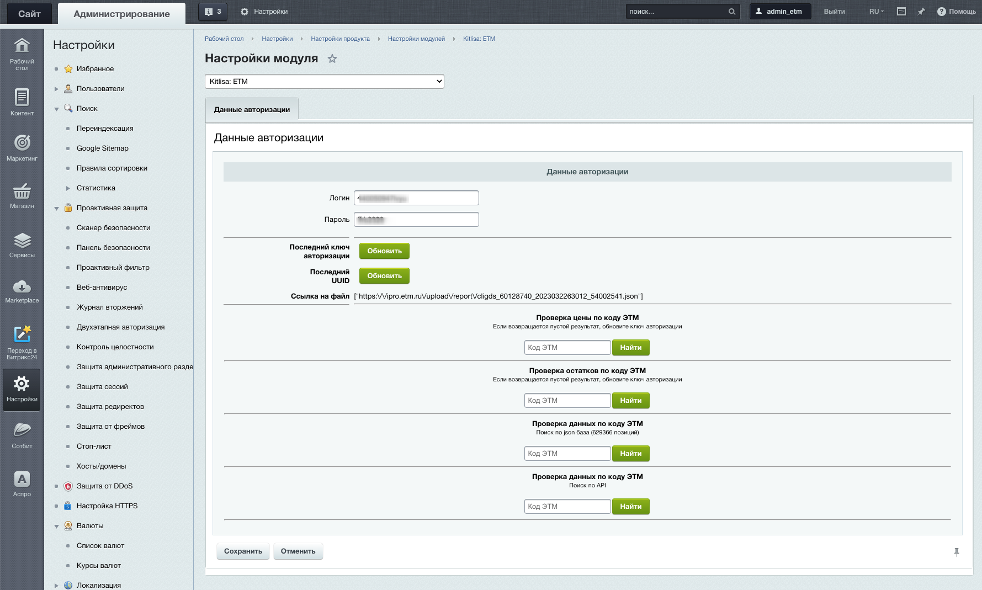Switch to the Администрирование tab
Screen dimensions: 982x590
[121, 14]
